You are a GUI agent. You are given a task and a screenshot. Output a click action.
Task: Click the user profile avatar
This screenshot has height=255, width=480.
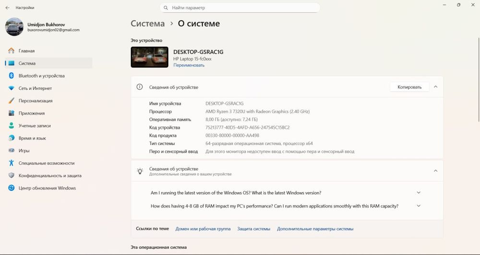[14, 26]
